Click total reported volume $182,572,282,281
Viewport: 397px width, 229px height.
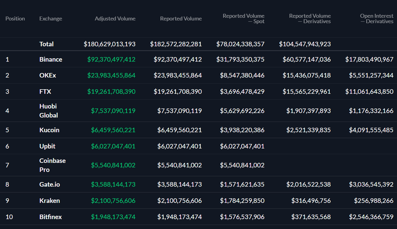[x=176, y=44]
